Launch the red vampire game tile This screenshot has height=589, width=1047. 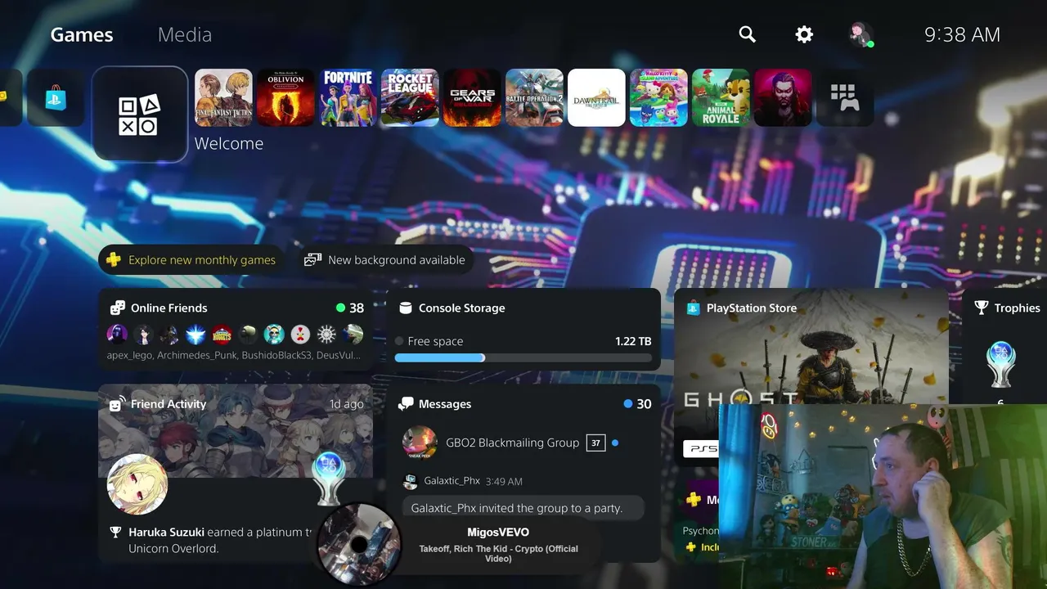coord(783,97)
